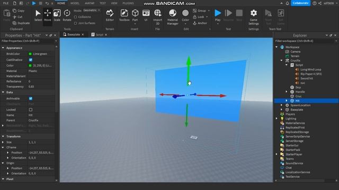Select ReplicatedStorage in the Explorer
The width and height of the screenshot is (339, 190).
[x=297, y=132]
